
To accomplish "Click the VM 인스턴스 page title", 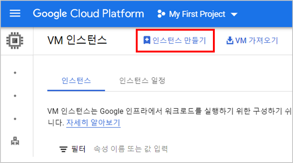I will tap(77, 40).
